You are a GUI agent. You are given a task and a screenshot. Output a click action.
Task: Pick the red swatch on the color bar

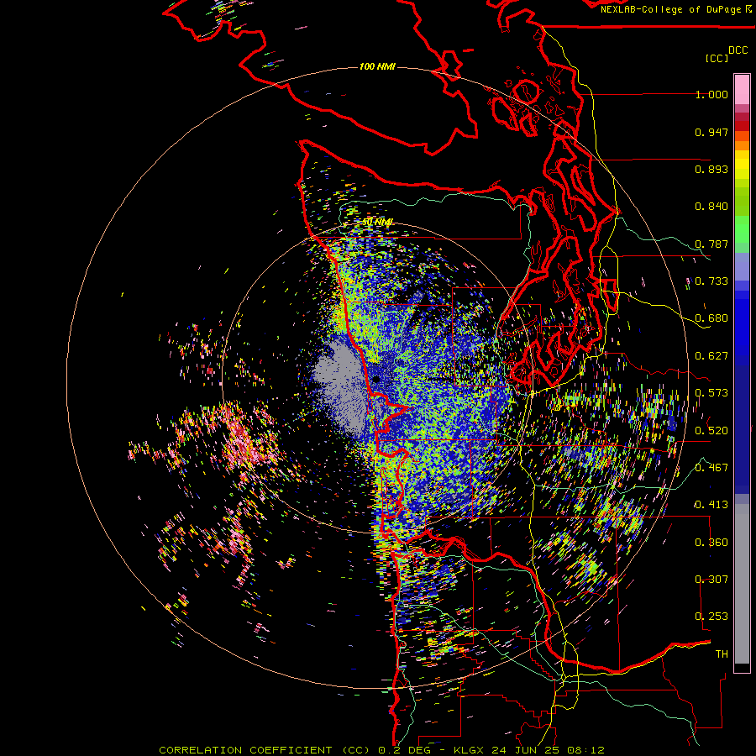742,126
